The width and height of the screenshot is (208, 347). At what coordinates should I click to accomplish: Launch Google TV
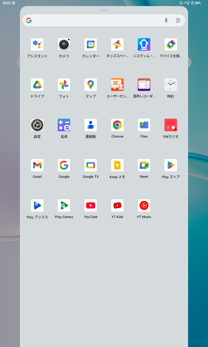tap(91, 165)
